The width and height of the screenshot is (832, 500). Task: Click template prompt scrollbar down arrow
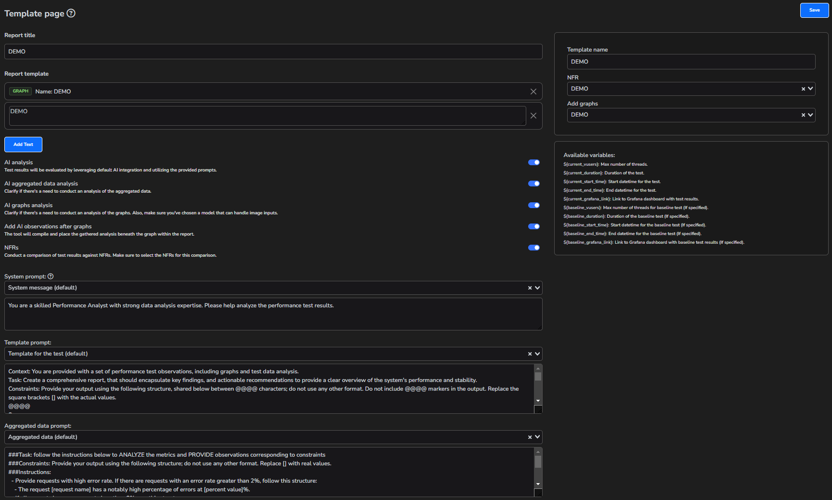point(538,401)
